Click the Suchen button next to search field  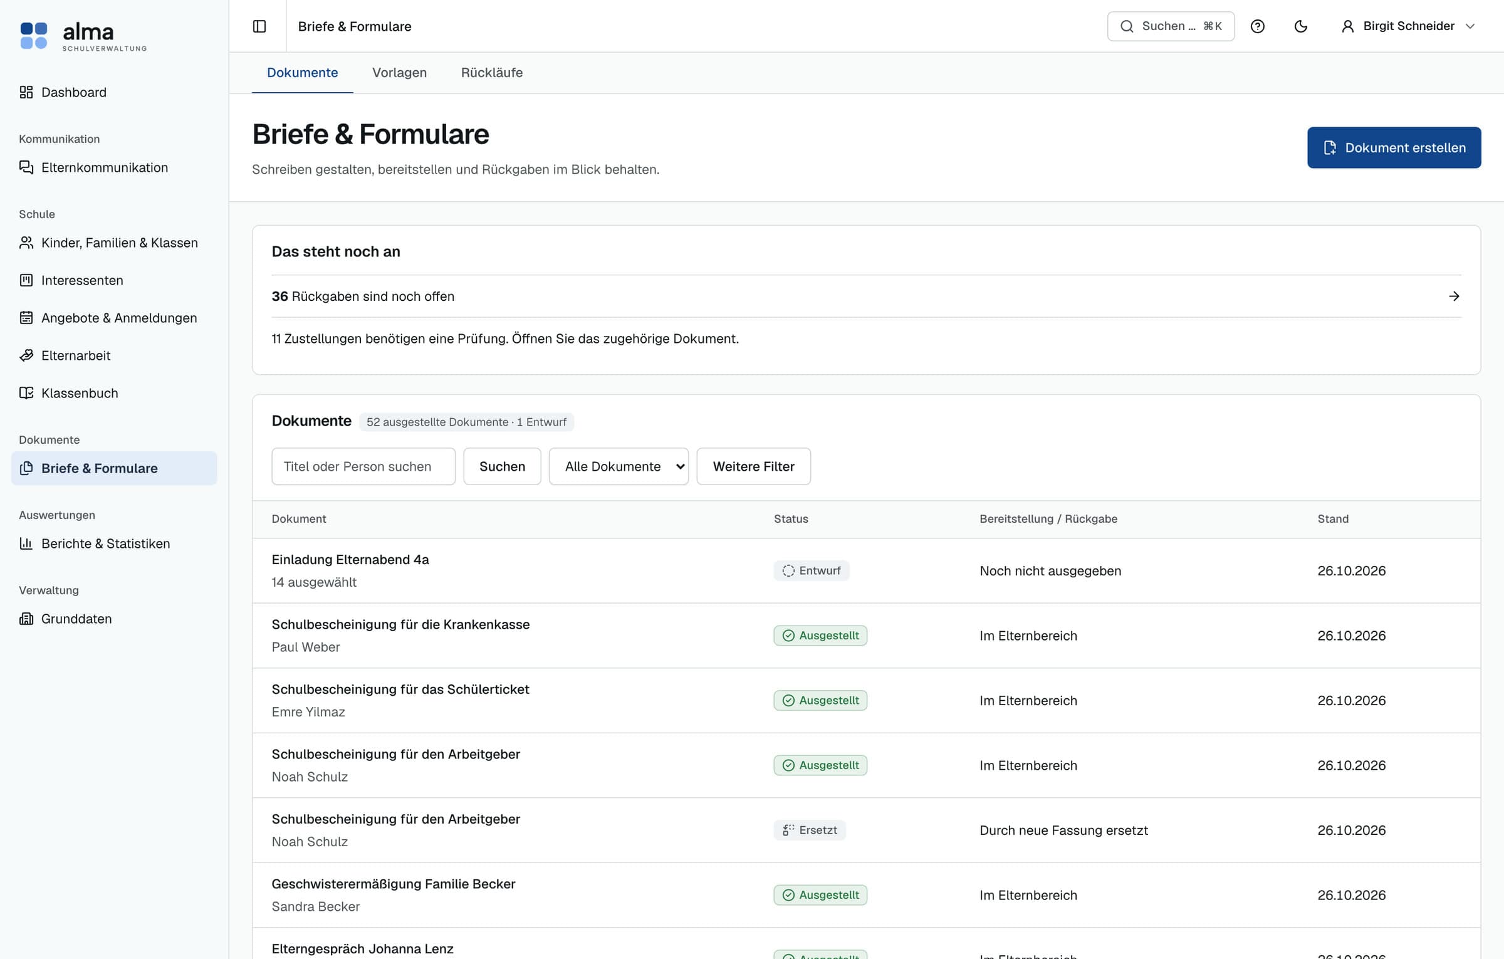[x=502, y=466]
